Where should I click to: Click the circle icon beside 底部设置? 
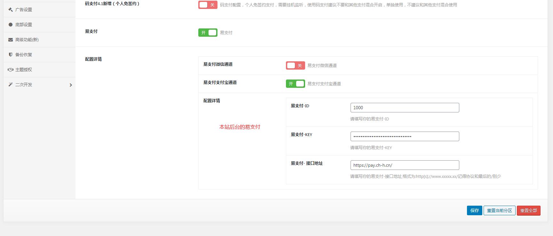coord(11,25)
